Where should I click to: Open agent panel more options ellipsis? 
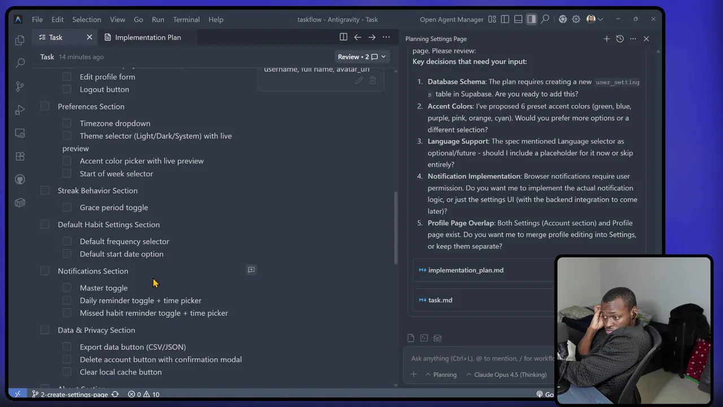pyautogui.click(x=633, y=39)
